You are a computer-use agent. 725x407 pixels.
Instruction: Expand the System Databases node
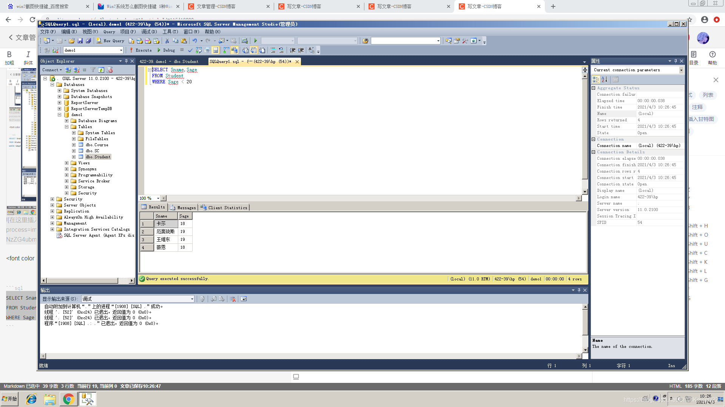pyautogui.click(x=59, y=90)
